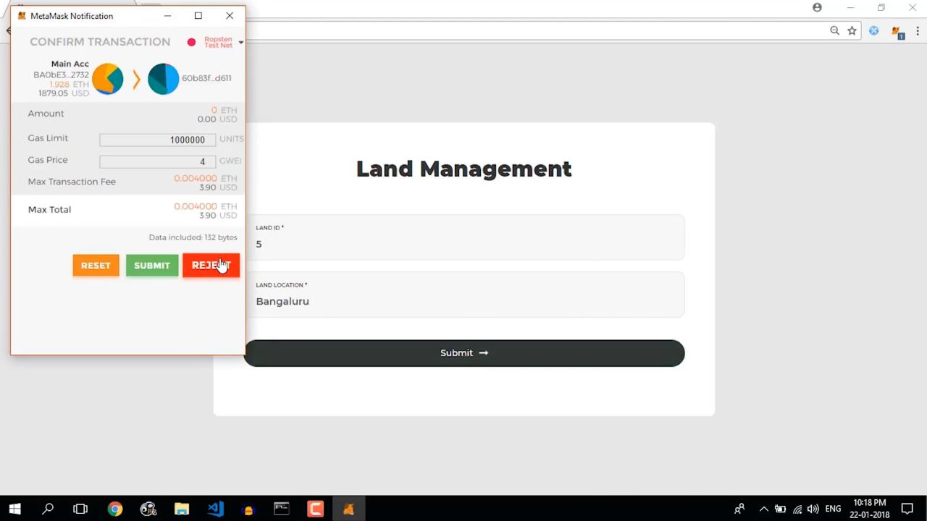Viewport: 927px width, 521px height.
Task: Open the orange Camtasia icon on the taskbar
Action: click(x=315, y=509)
